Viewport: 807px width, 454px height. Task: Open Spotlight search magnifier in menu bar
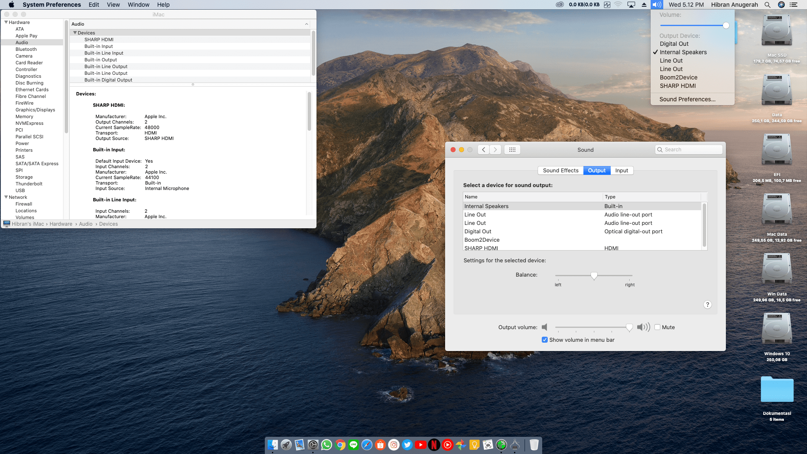(767, 5)
